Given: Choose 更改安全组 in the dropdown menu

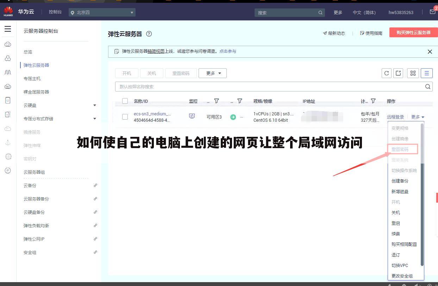Looking at the screenshot, I should (402, 276).
